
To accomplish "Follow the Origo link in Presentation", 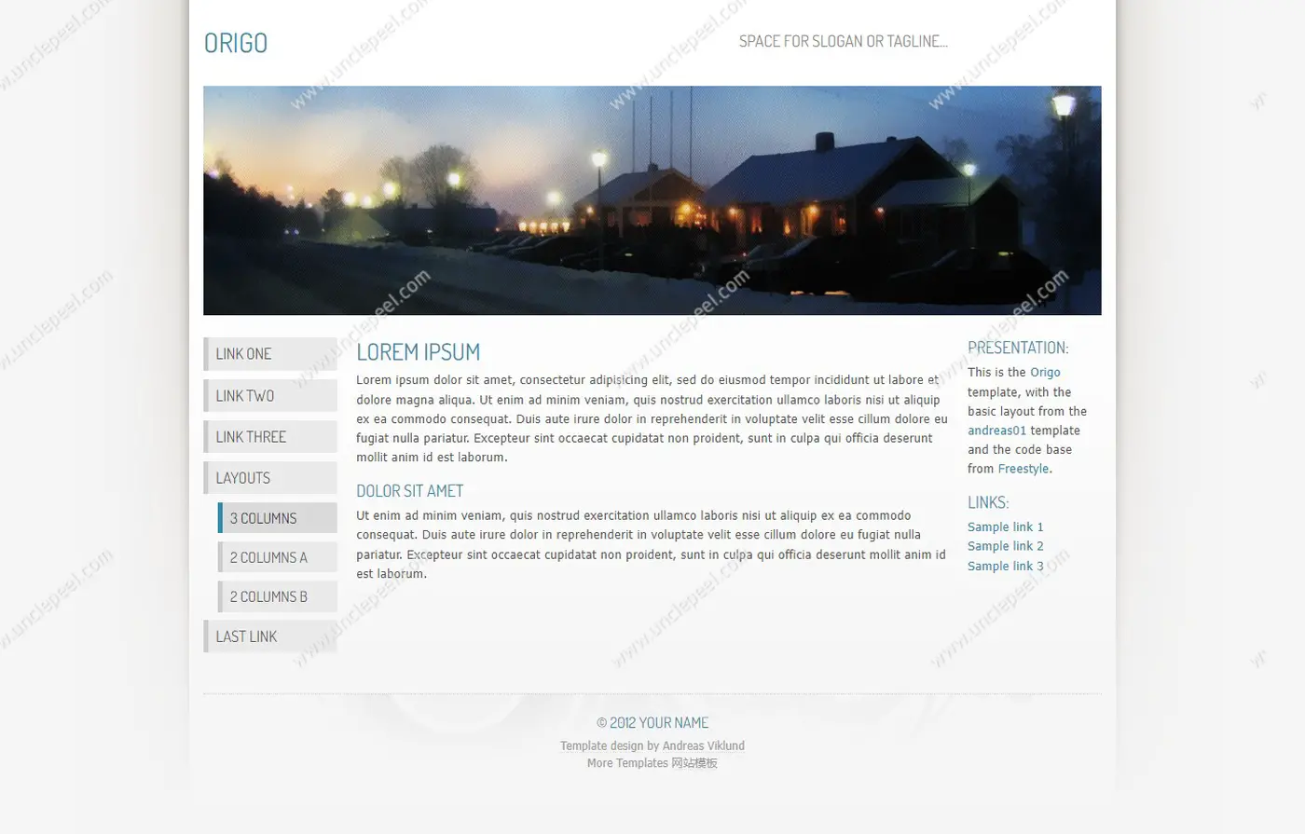I will click(1045, 372).
